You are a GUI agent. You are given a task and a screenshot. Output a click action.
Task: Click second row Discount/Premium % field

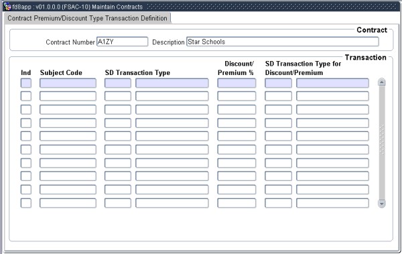click(237, 97)
